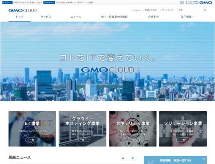Click the 最新ニュース heading
The height and width of the screenshot is (164, 215).
[x=20, y=157]
